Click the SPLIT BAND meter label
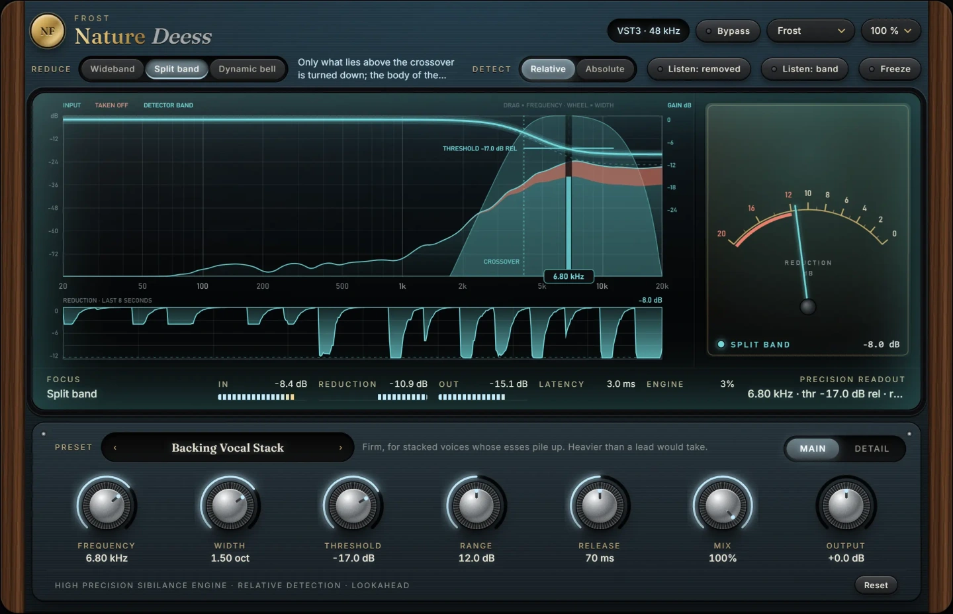The width and height of the screenshot is (953, 614). click(760, 344)
